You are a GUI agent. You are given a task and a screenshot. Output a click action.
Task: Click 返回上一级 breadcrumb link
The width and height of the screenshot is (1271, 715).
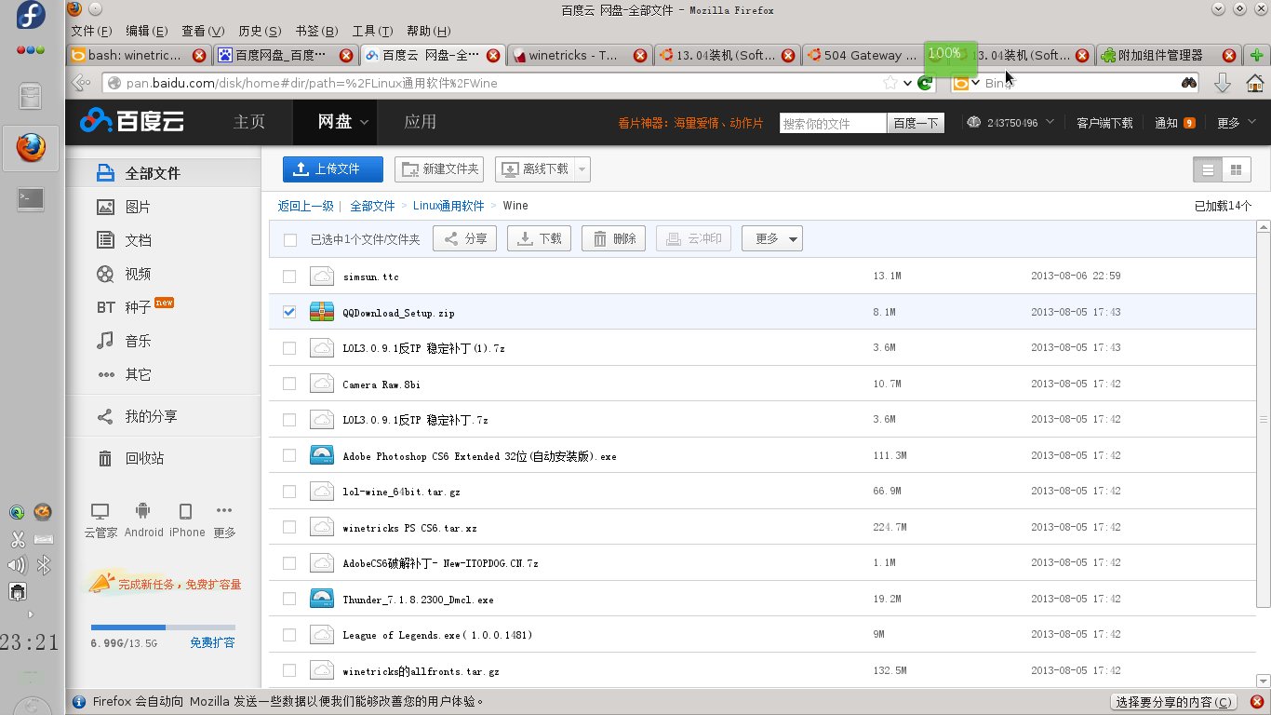point(305,206)
